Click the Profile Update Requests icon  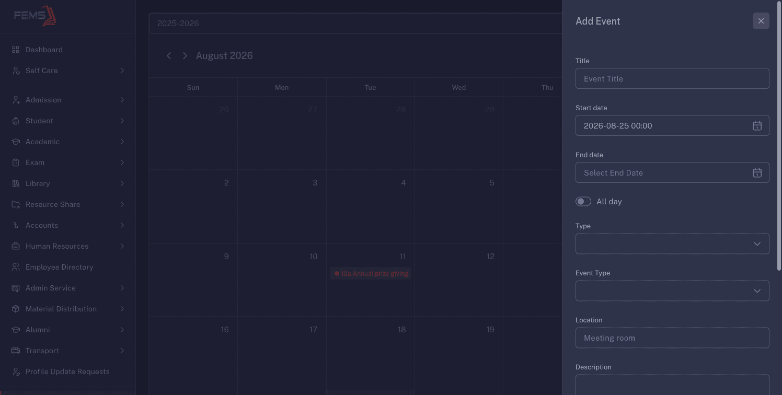(16, 371)
